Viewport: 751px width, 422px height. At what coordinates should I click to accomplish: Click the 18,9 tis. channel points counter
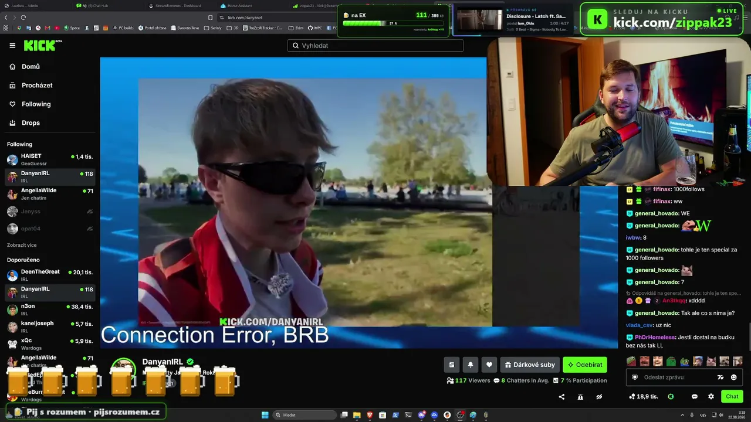644,397
